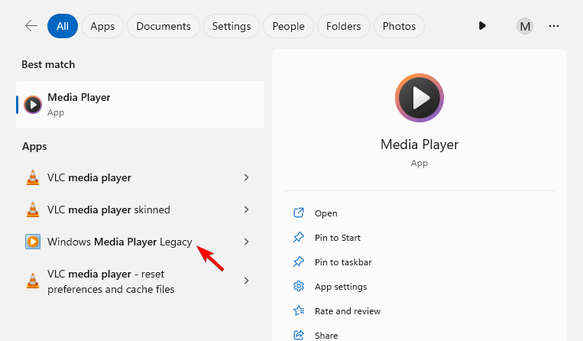583x341 pixels.
Task: Expand options for VLC media player skinned
Action: coord(246,209)
